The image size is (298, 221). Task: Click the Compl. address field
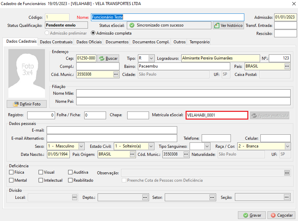[x=98, y=67]
